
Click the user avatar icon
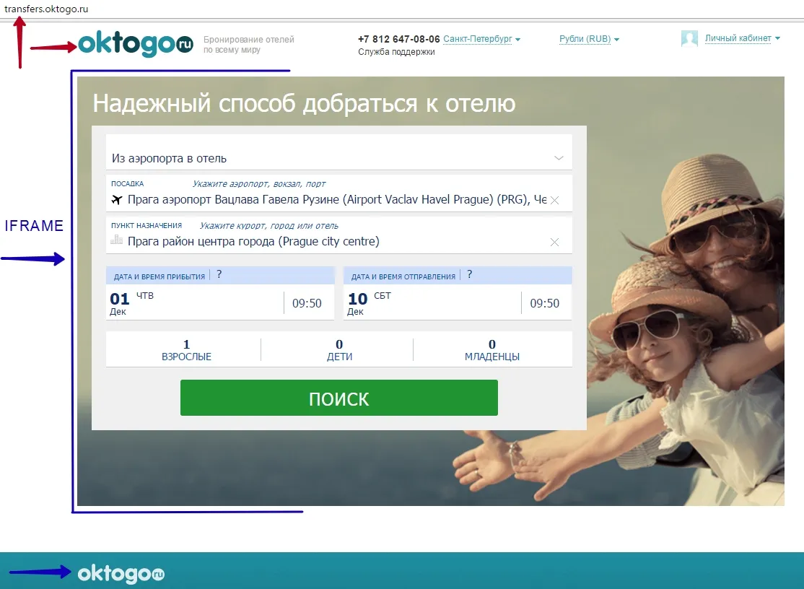[x=689, y=39]
